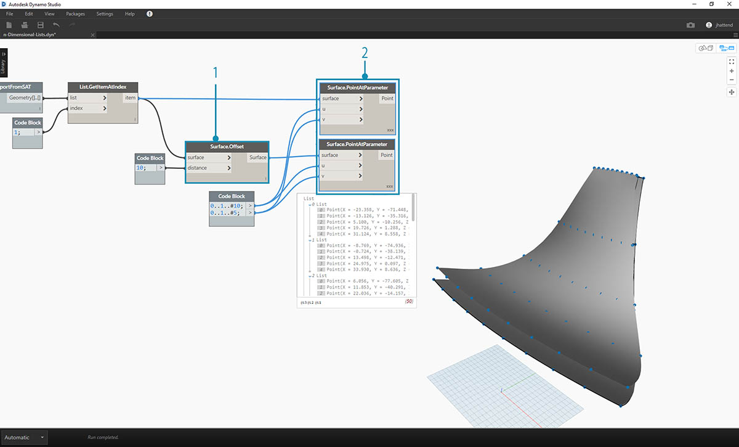Click the jhattend user account button
Screen dimensions: 739x447
pyautogui.click(x=719, y=25)
